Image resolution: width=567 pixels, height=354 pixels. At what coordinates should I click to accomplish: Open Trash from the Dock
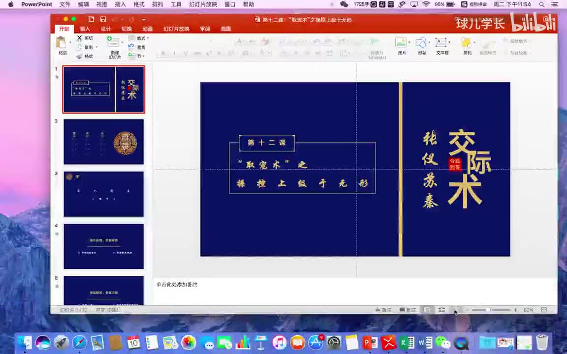click(x=542, y=342)
